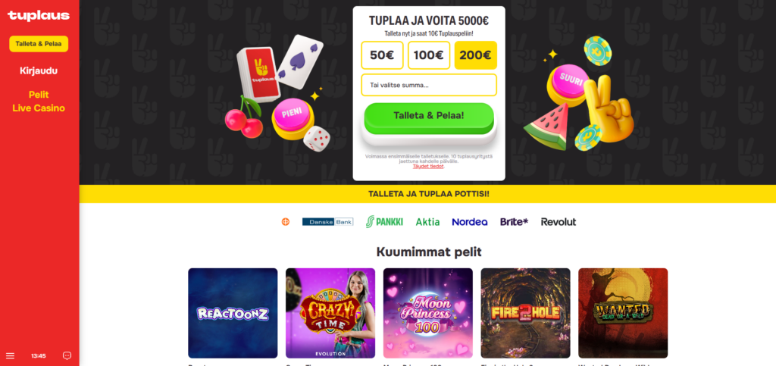The image size is (776, 366).
Task: Open the hamburger menu in the sidebar
Action: [10, 355]
